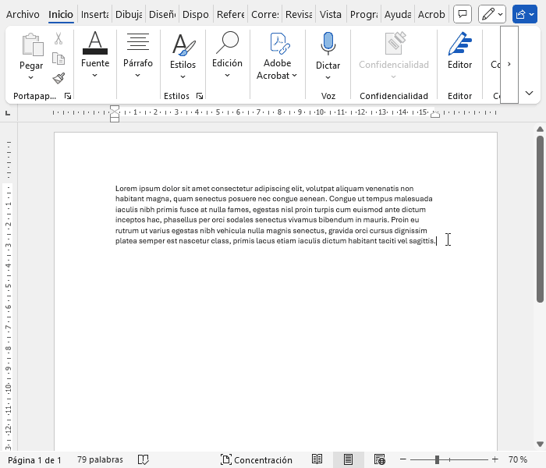The height and width of the screenshot is (468, 546).
Task: Click the zoom slider handle
Action: click(438, 460)
